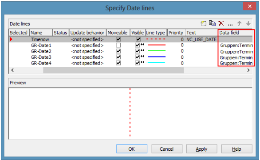Click the Visible column header
Image resolution: width=260 pixels, height=160 pixels.
coord(138,33)
